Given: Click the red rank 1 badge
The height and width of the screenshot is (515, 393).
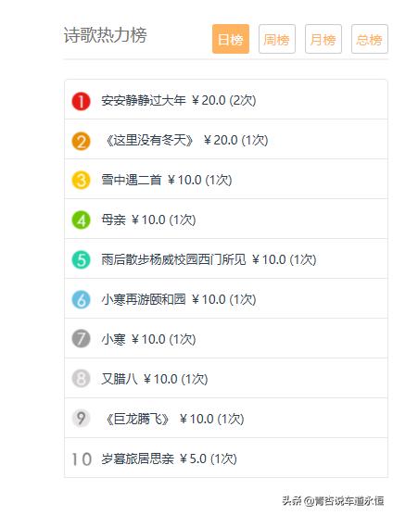Looking at the screenshot, I should click(81, 101).
